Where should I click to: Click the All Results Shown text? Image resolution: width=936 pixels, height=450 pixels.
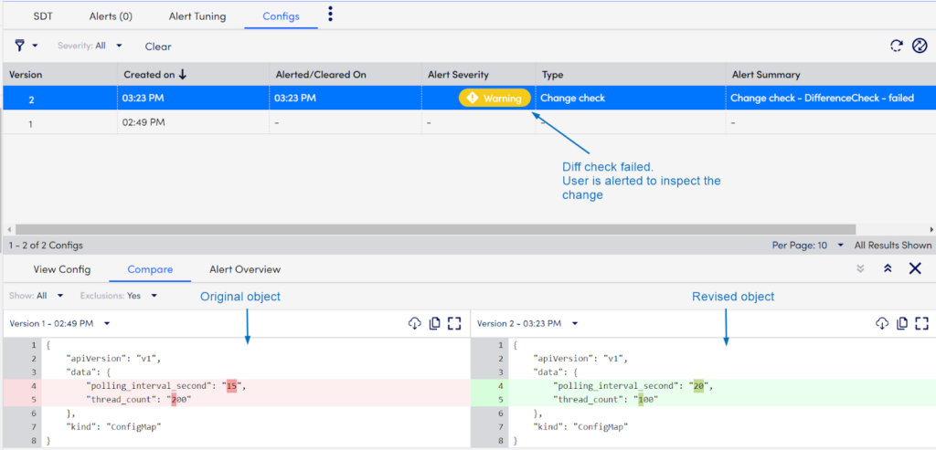coord(892,245)
